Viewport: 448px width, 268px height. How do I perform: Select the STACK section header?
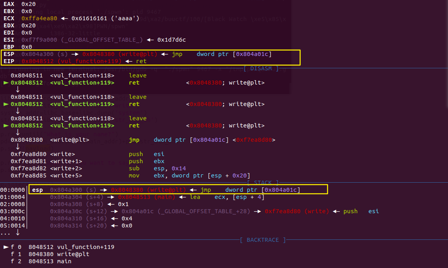[x=263, y=183]
